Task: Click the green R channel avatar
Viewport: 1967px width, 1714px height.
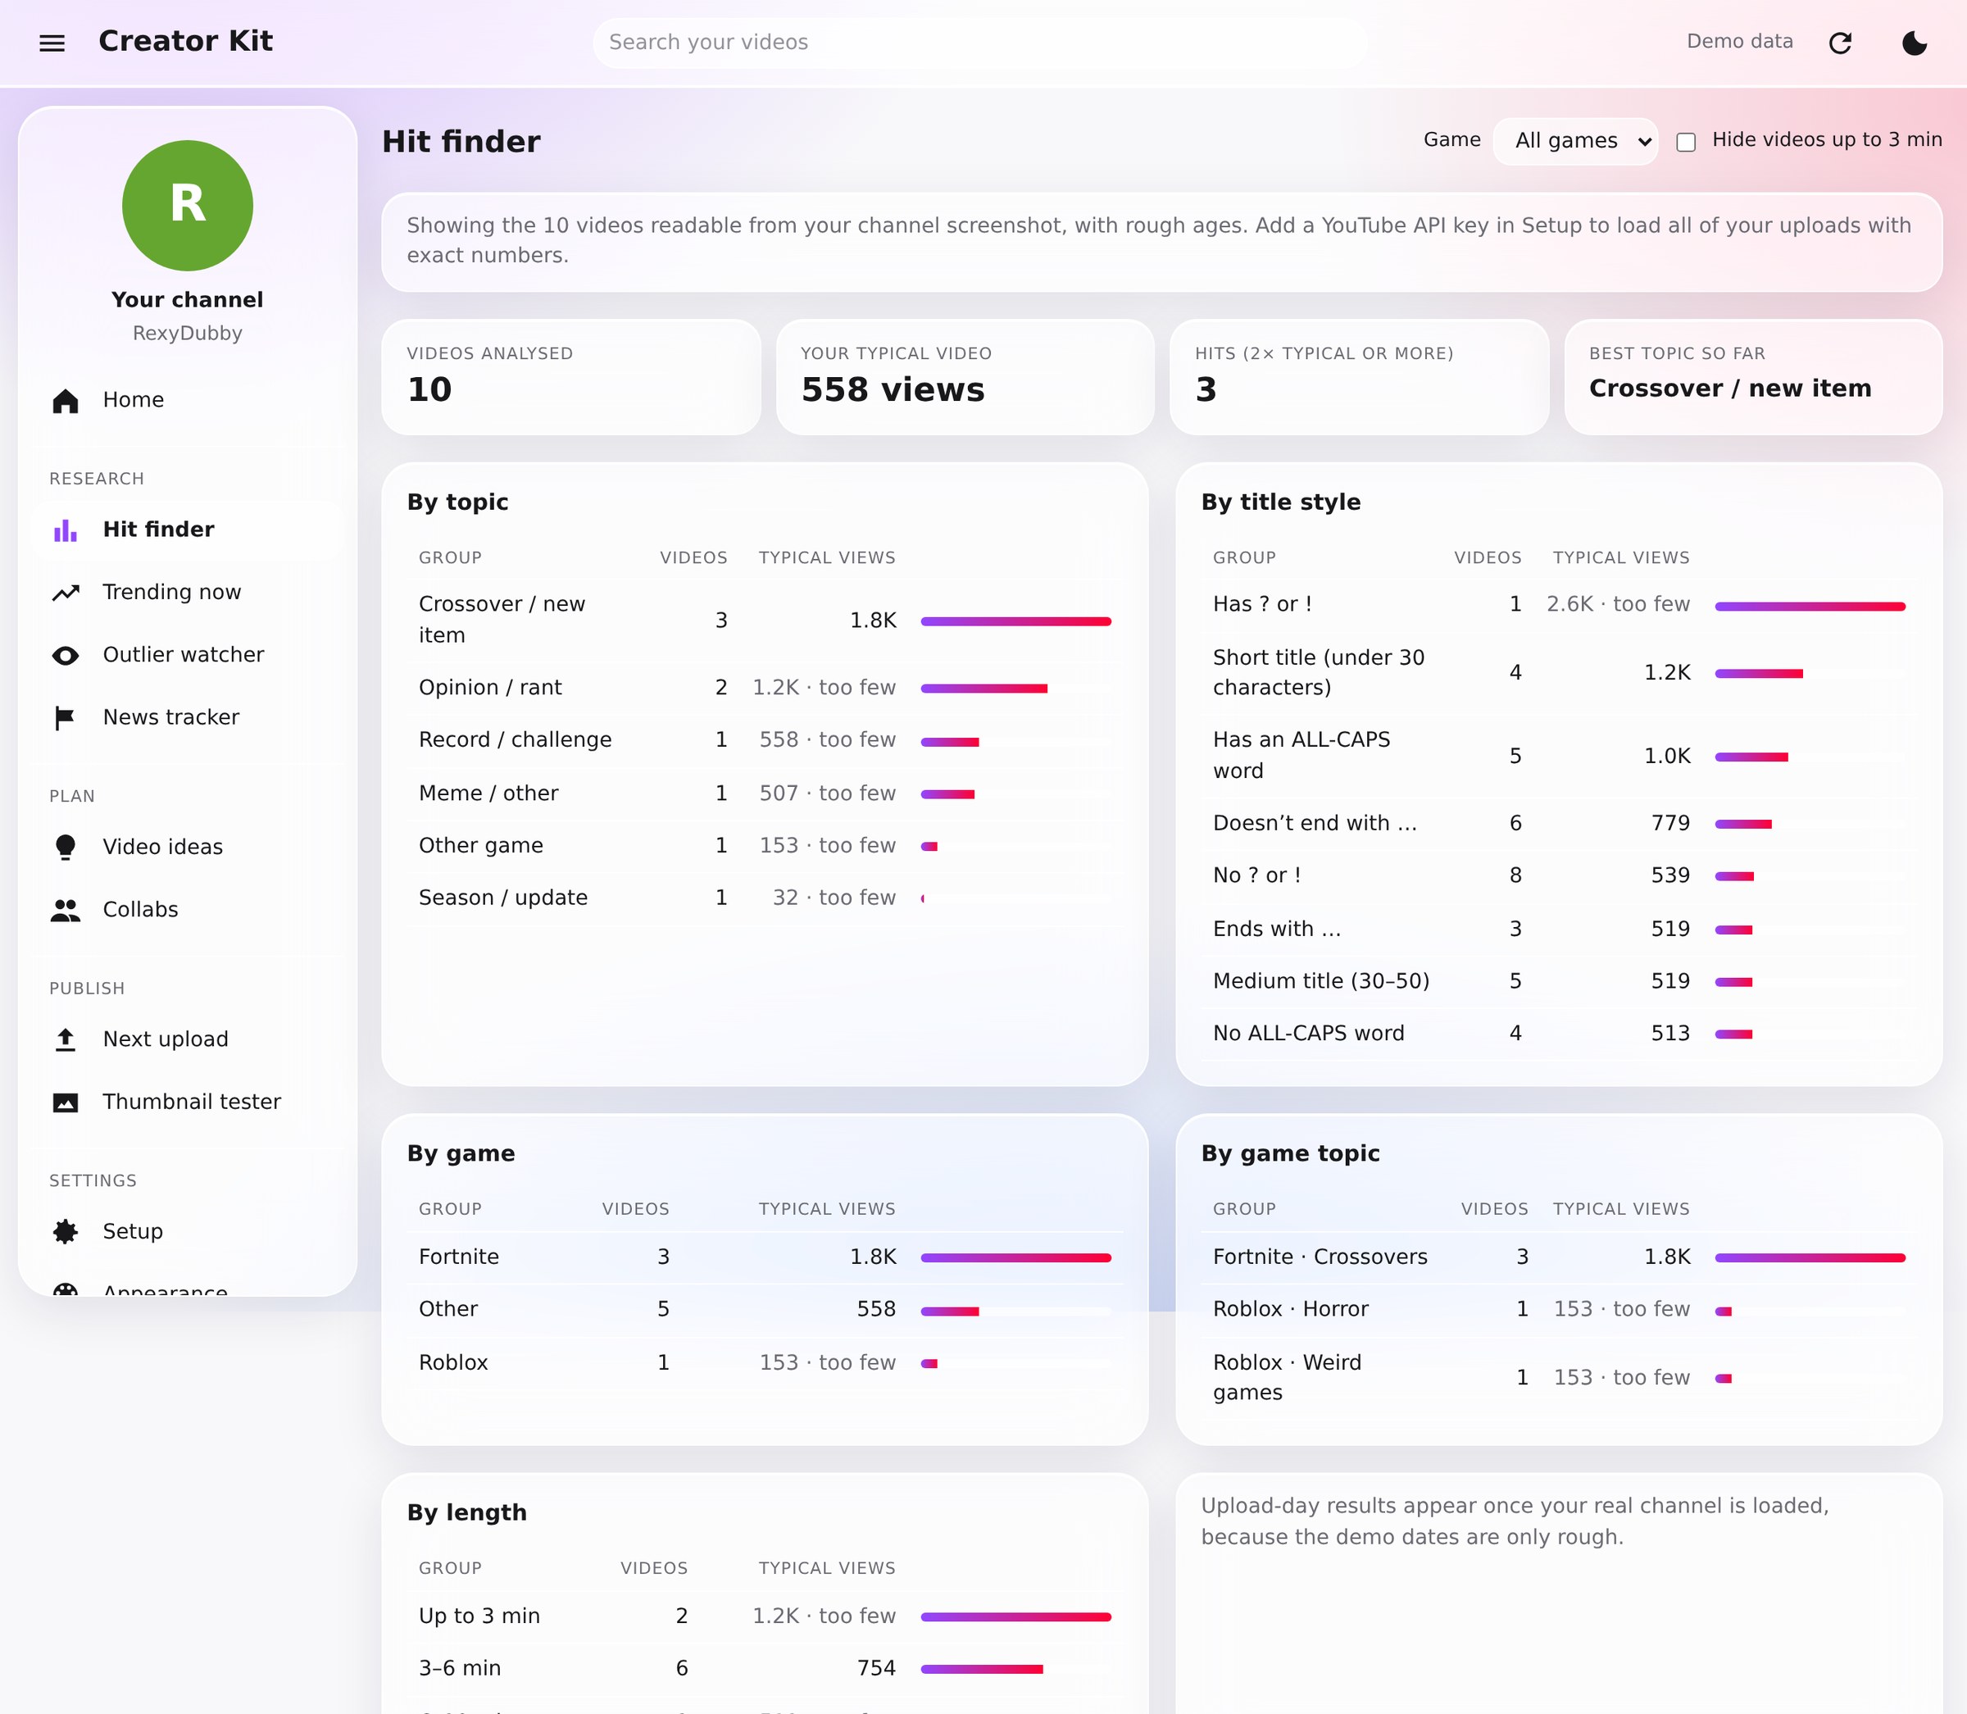Action: tap(188, 206)
